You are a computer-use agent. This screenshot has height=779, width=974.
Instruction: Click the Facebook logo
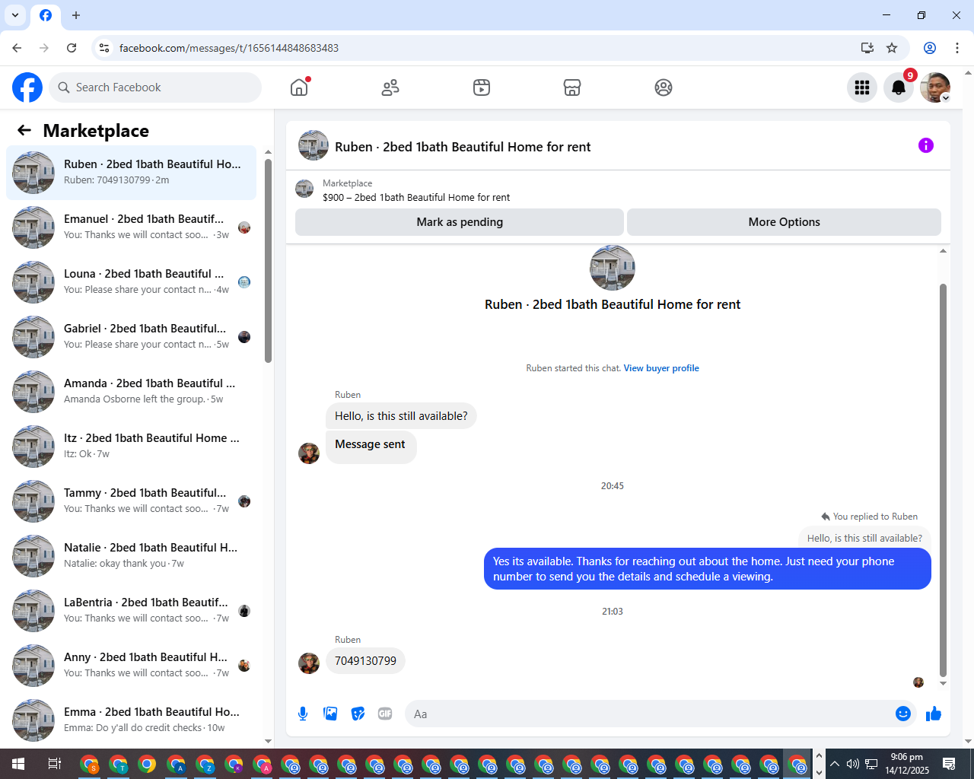27,87
